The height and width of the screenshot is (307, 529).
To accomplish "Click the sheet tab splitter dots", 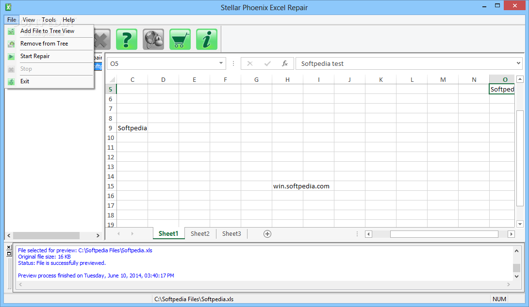I will [357, 234].
